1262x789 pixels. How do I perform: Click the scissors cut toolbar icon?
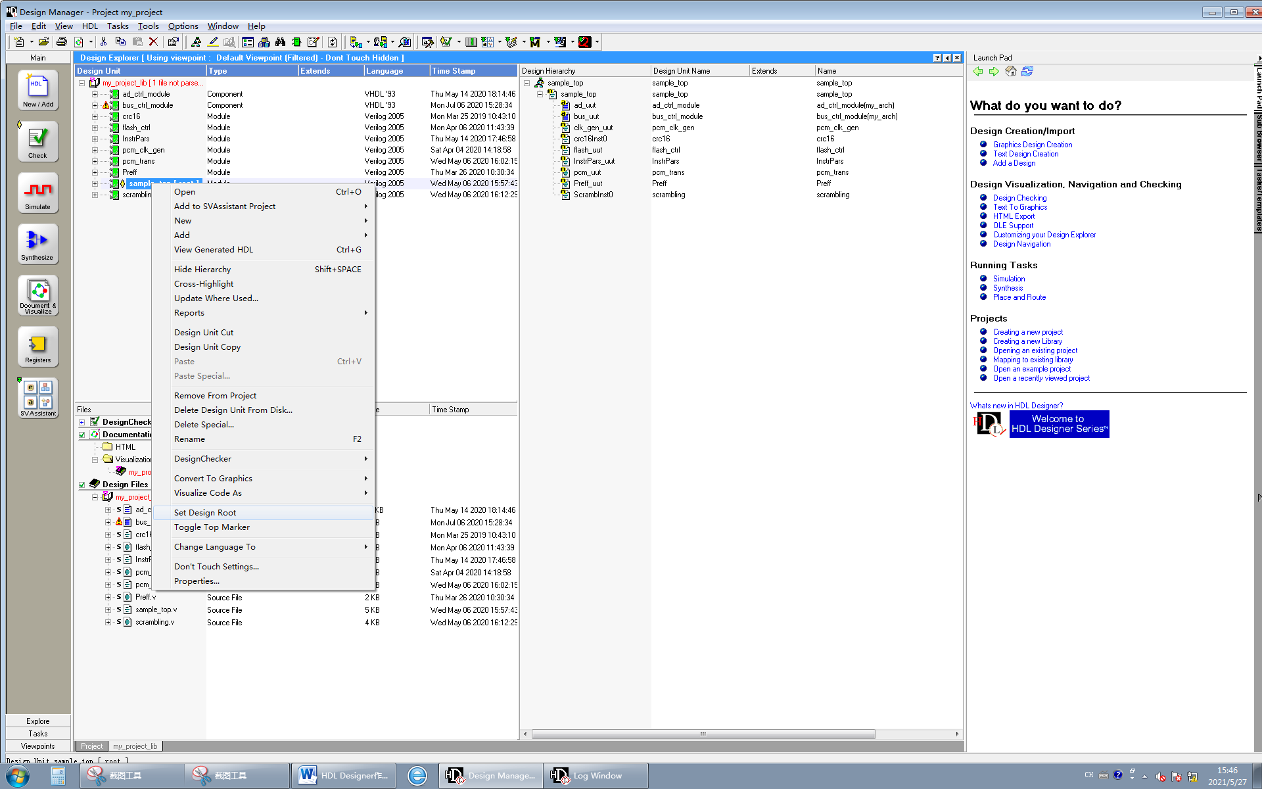(x=103, y=42)
